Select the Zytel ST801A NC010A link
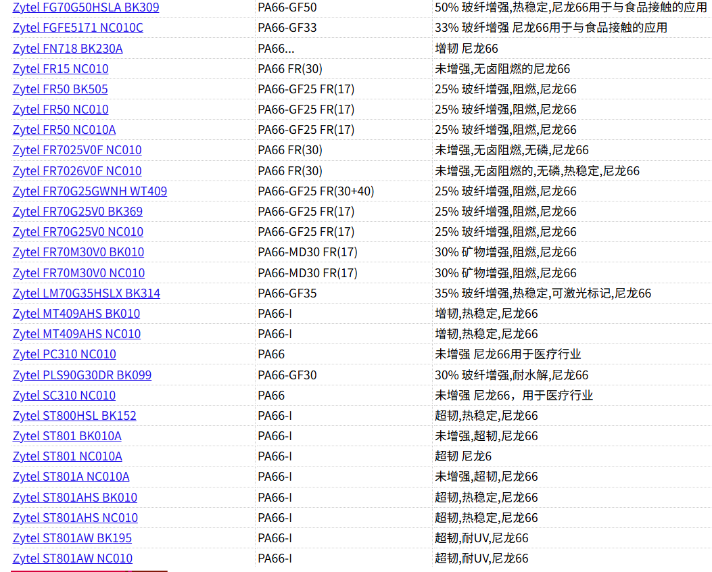 71,477
